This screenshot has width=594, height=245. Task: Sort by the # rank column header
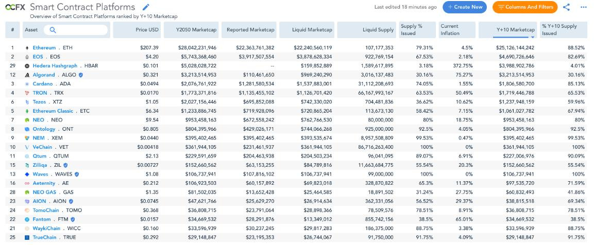pyautogui.click(x=12, y=30)
